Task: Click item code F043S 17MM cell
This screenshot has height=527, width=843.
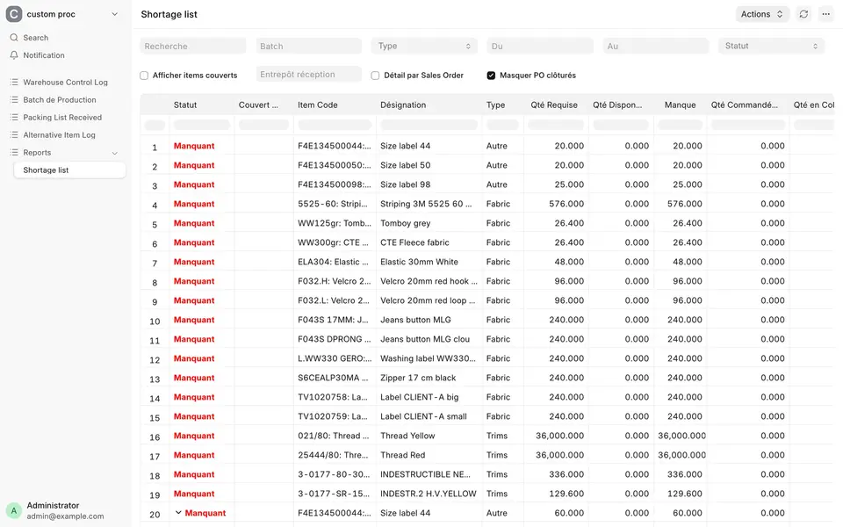Action: coord(334,320)
